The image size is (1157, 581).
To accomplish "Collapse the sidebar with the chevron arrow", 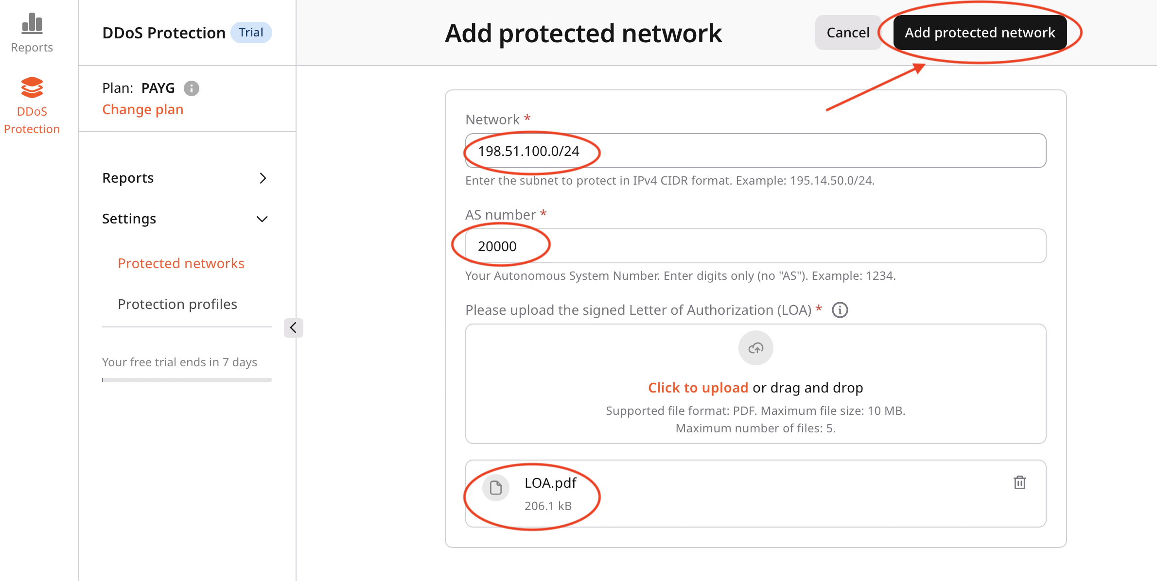I will click(x=293, y=327).
